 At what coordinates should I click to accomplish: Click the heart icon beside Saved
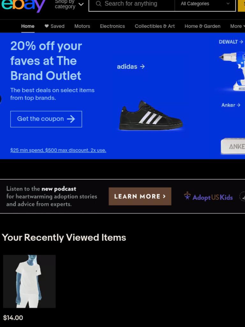point(47,26)
